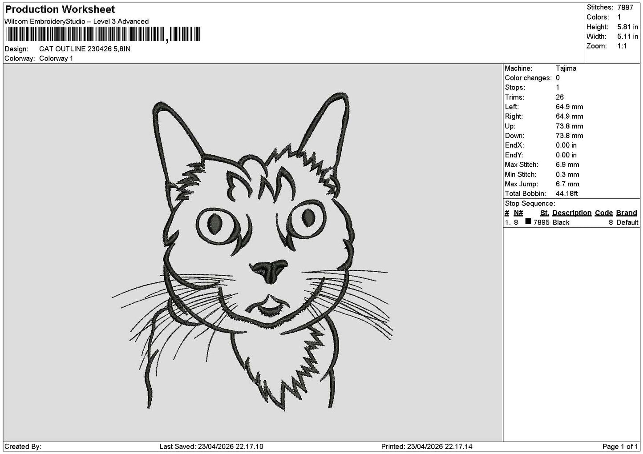Click the "Stops:" label
This screenshot has height=454, width=643.
pyautogui.click(x=515, y=88)
